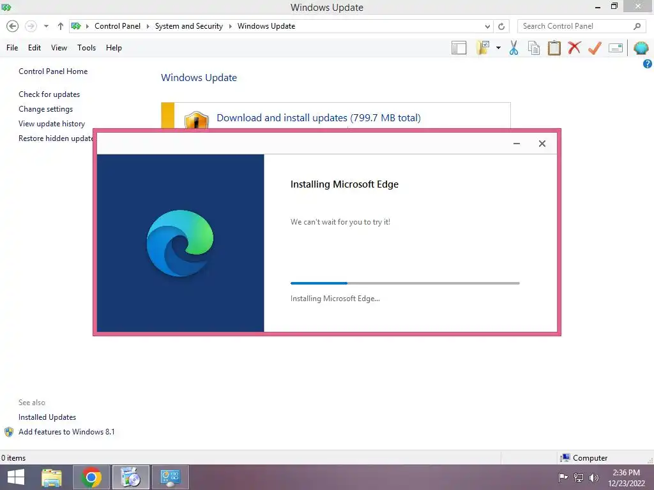
Task: Open help with blue question mark
Action: [648, 64]
